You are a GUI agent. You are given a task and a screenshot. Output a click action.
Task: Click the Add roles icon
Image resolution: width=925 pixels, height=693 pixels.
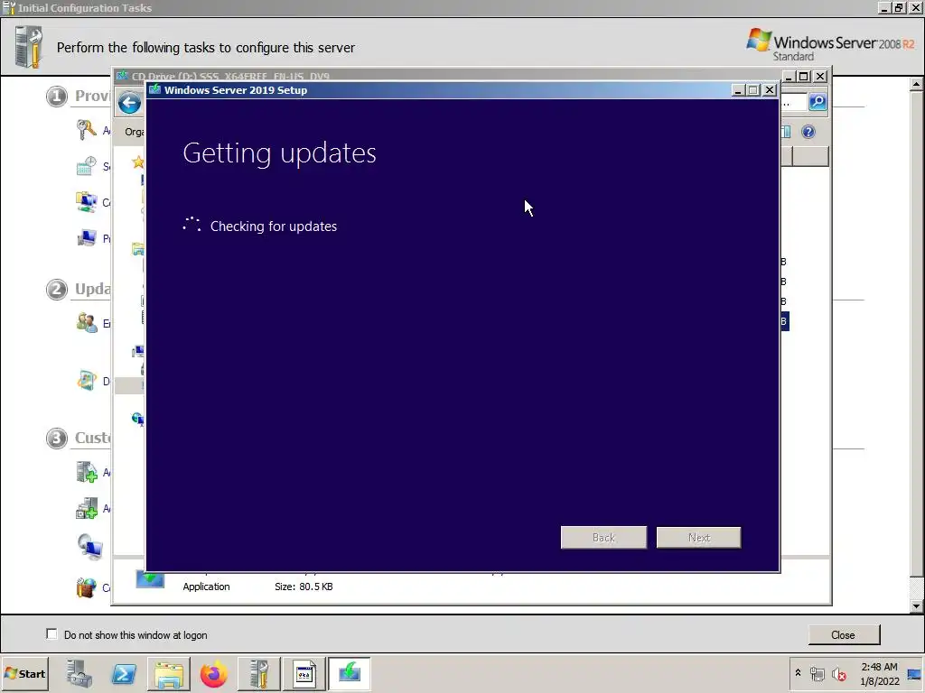87,472
